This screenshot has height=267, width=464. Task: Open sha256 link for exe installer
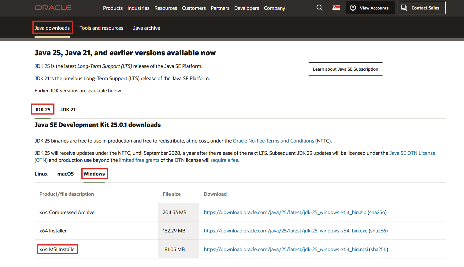click(378, 231)
